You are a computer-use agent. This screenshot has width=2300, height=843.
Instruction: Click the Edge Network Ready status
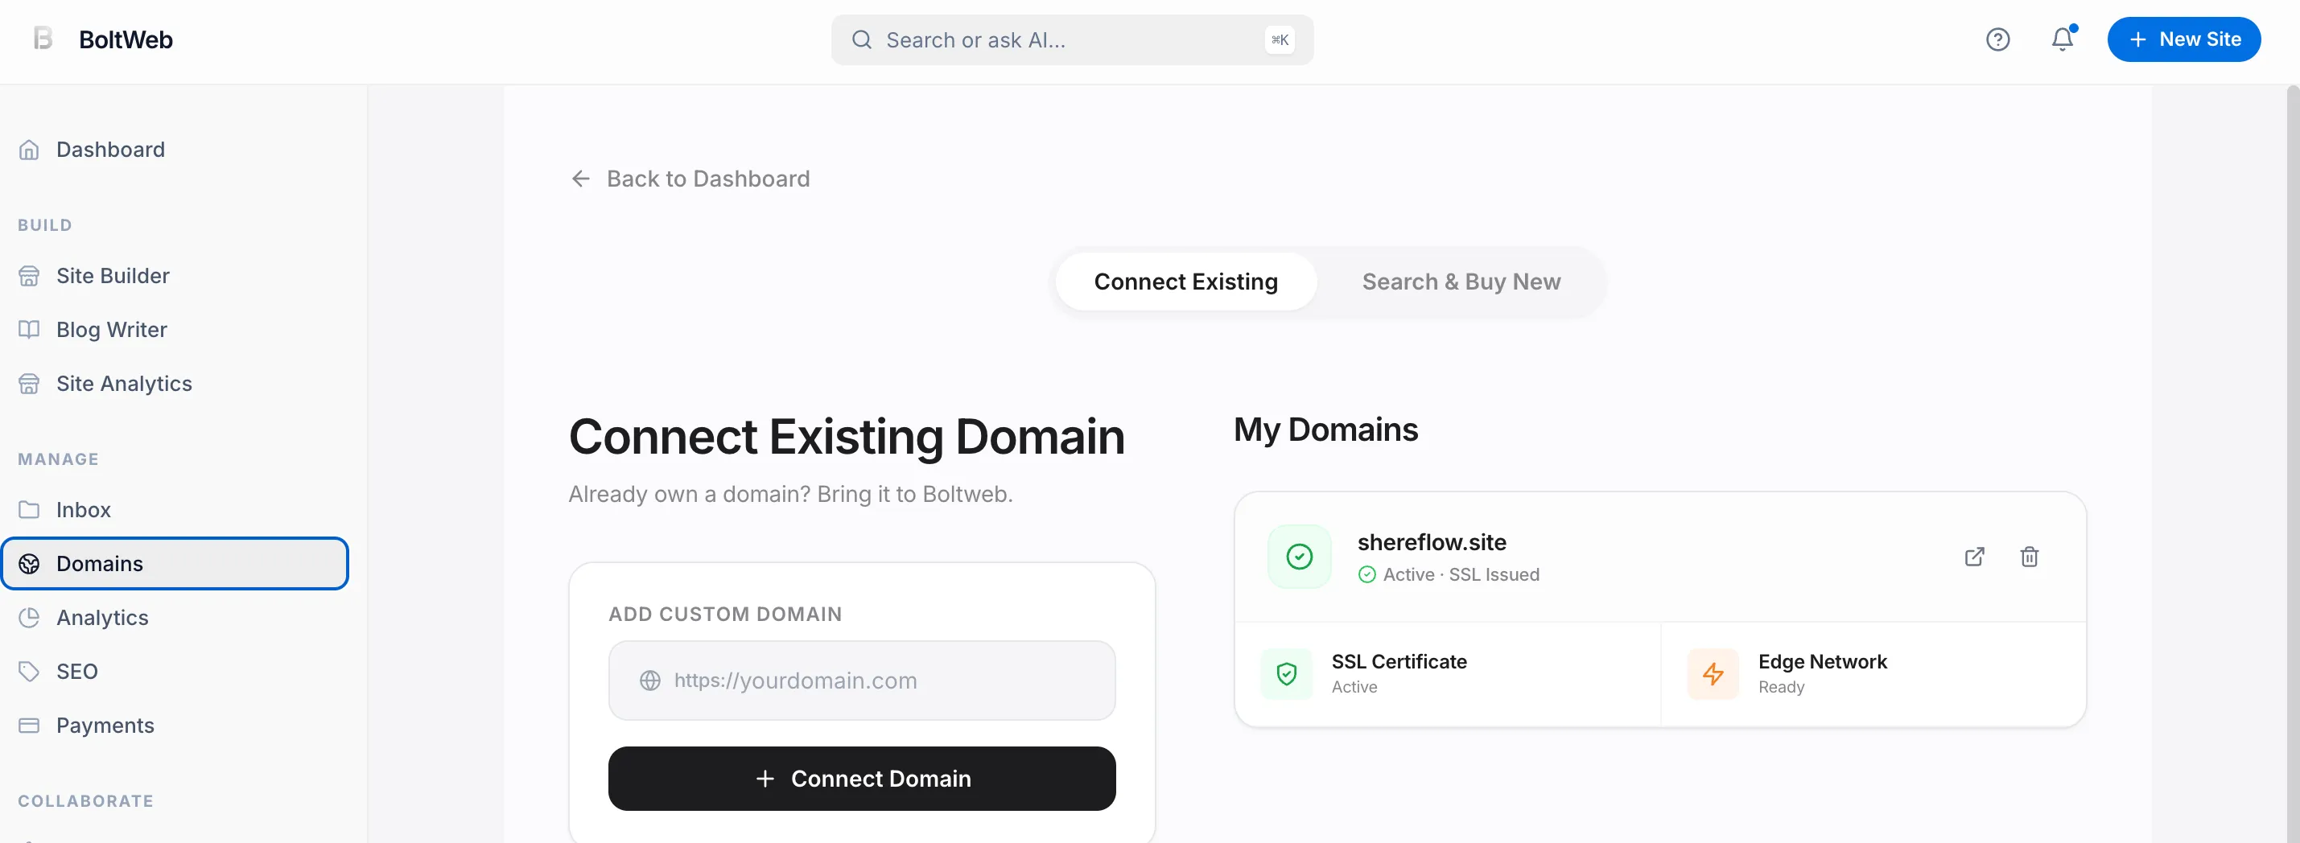(1780, 687)
